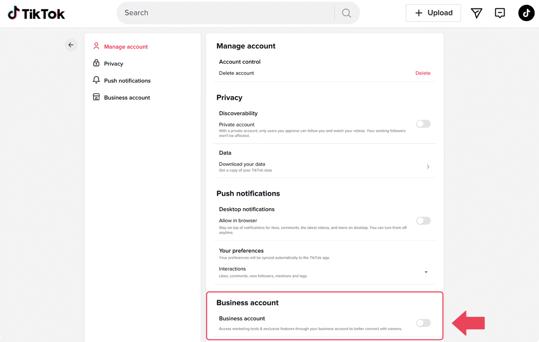Select Privacy in sidebar
The width and height of the screenshot is (539, 342).
(x=114, y=64)
